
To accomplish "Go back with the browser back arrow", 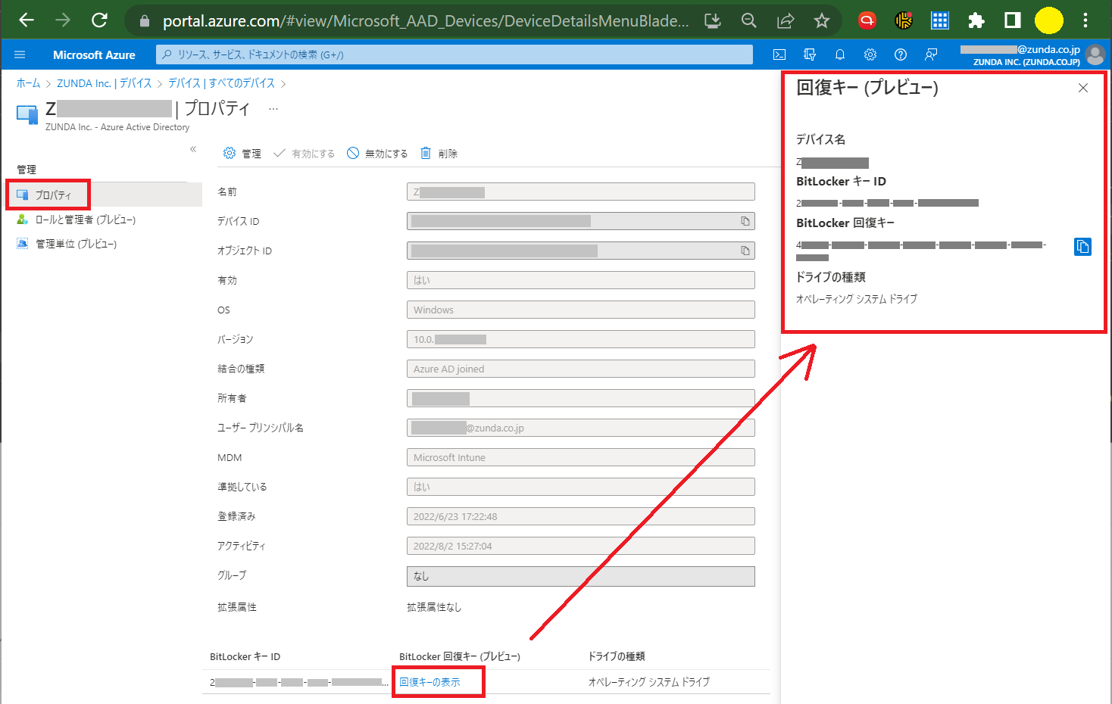I will pos(27,20).
